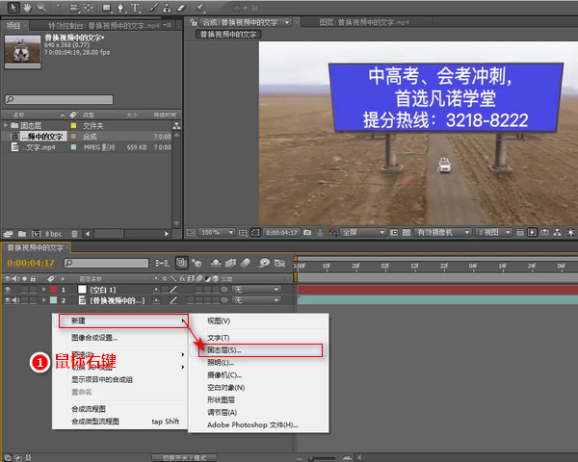Open parent dropdown for layer 空白 1

pos(256,290)
